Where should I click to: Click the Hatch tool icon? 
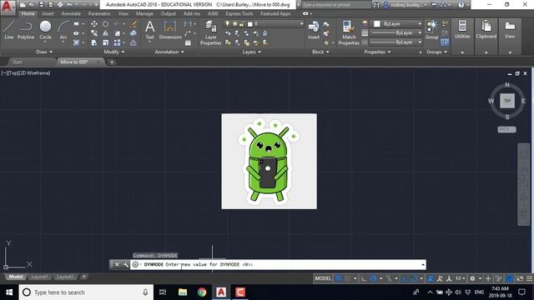(76, 42)
